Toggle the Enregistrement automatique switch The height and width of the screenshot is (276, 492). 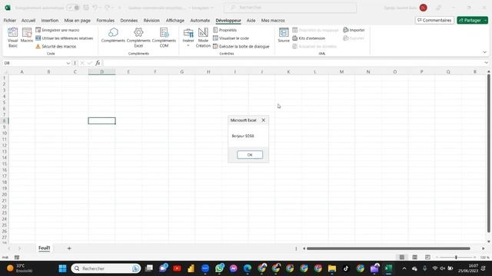coord(74,8)
